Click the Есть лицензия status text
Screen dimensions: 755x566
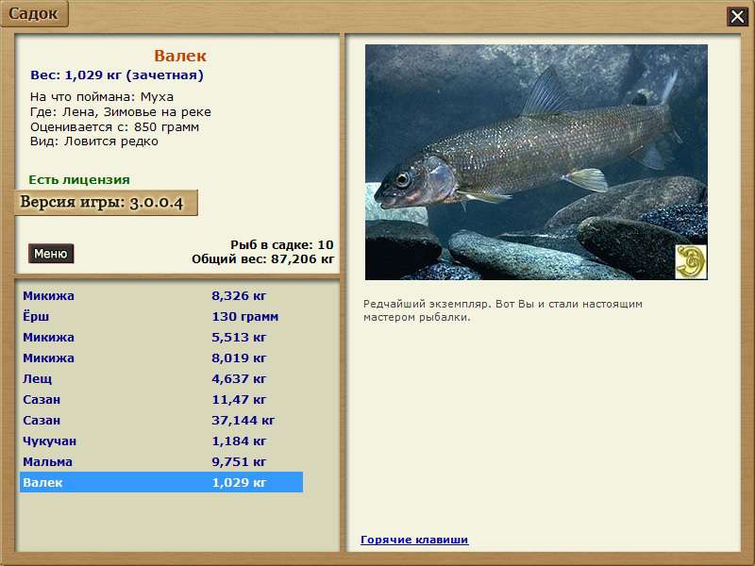[79, 179]
